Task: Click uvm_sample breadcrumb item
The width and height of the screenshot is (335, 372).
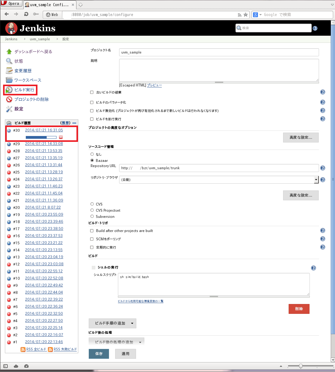Action: [x=40, y=39]
